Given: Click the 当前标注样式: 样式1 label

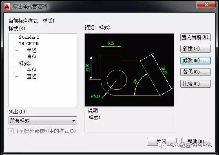Looking at the screenshot, I should pos(31,21).
